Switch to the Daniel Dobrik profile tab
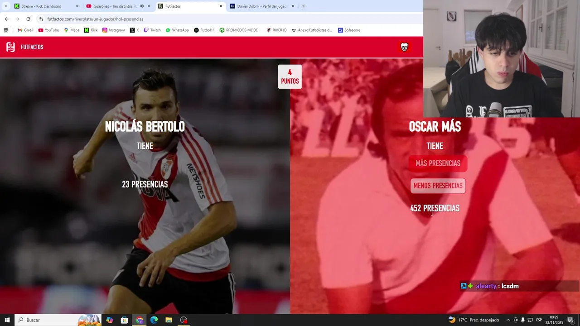The height and width of the screenshot is (326, 580). (x=262, y=6)
